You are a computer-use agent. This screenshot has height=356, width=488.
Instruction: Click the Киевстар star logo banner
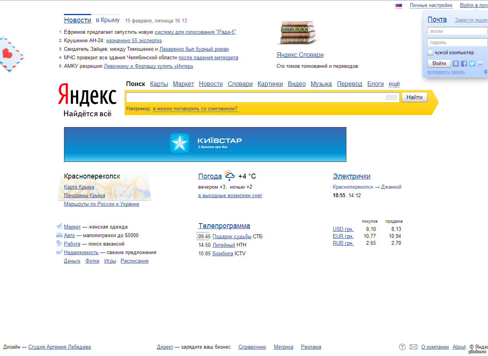click(x=205, y=144)
